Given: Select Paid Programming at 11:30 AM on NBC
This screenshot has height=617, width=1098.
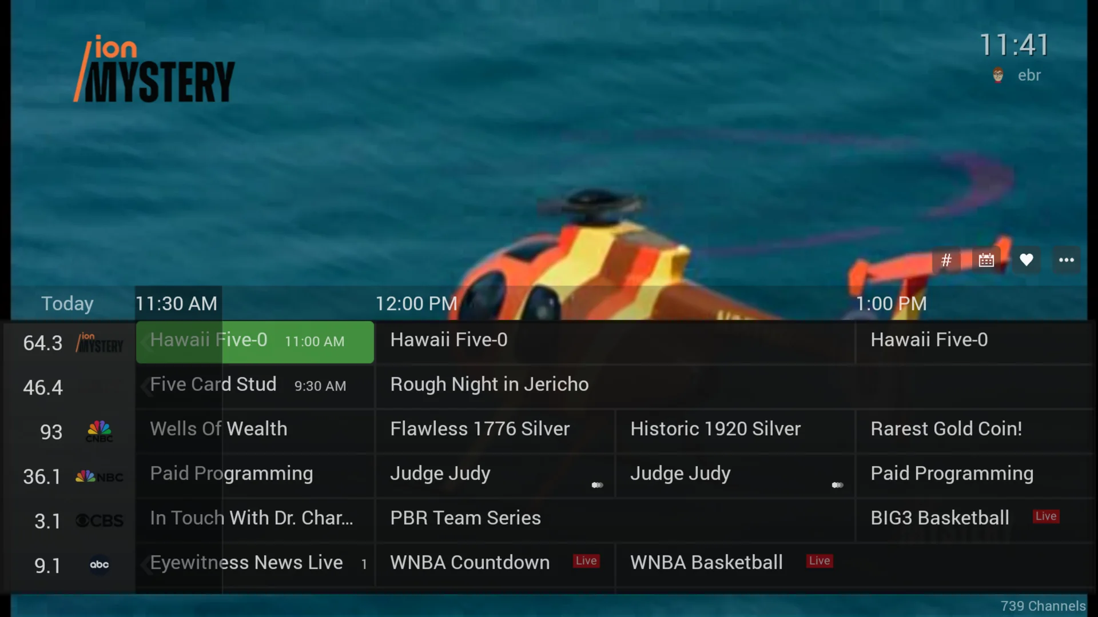Looking at the screenshot, I should [x=255, y=476].
